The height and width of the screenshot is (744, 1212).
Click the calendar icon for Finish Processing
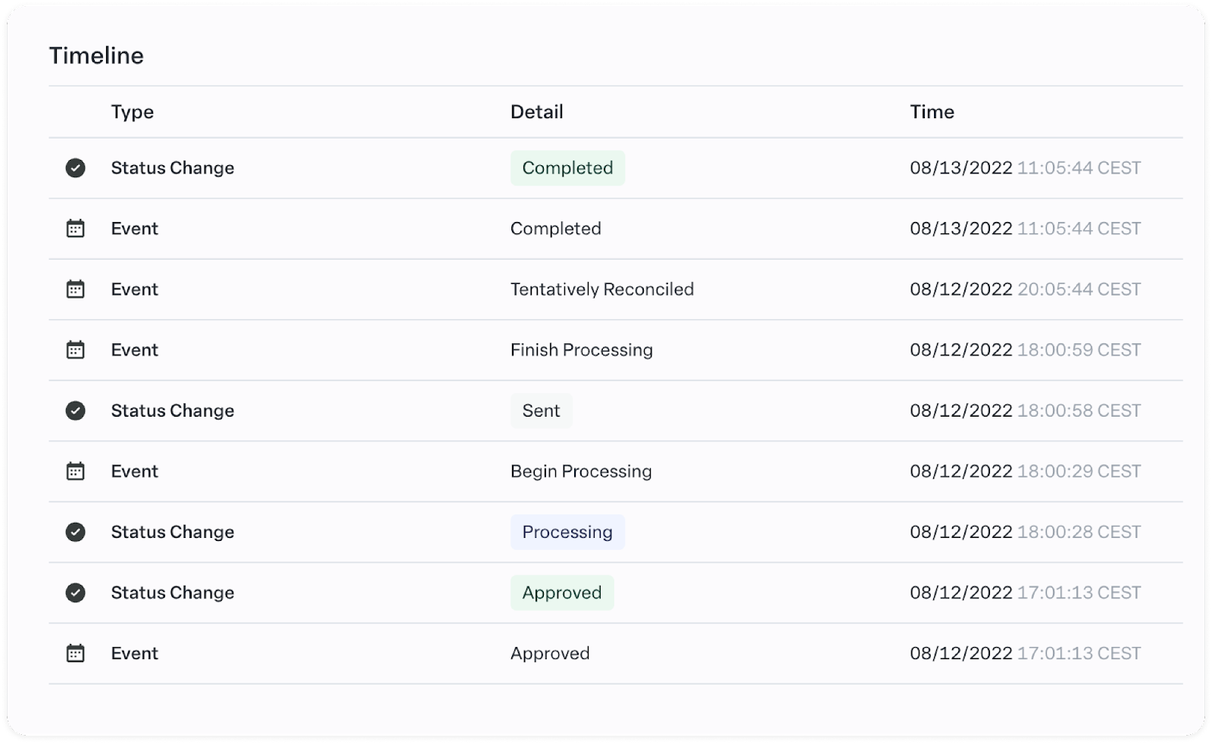point(76,349)
